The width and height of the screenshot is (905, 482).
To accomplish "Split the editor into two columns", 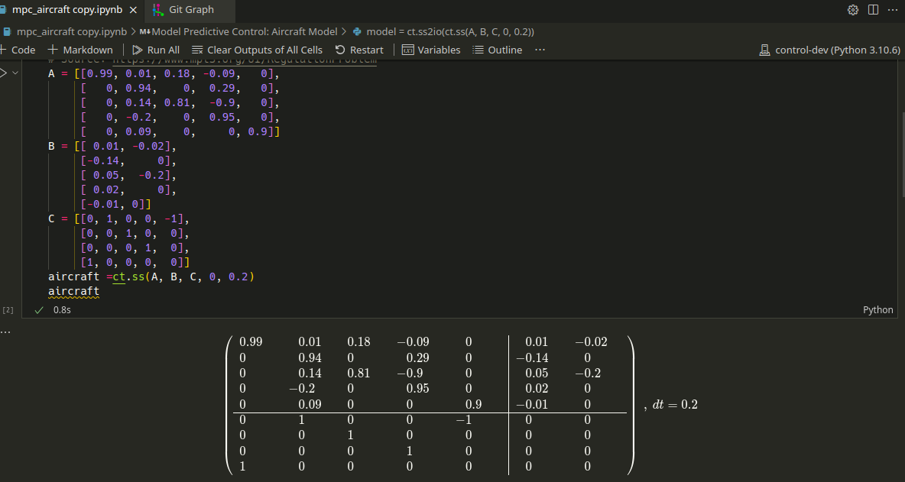I will [872, 10].
